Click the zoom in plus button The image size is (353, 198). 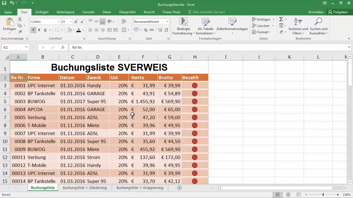point(338,195)
